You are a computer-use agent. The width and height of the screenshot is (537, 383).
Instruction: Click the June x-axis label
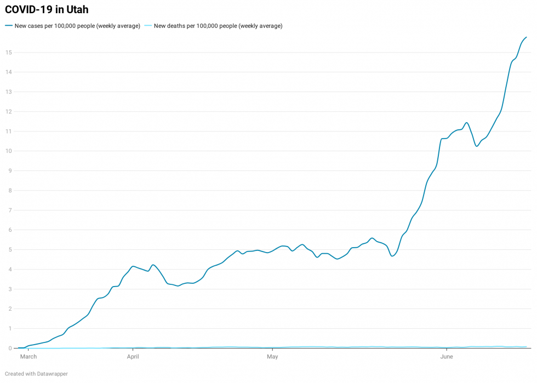[447, 357]
